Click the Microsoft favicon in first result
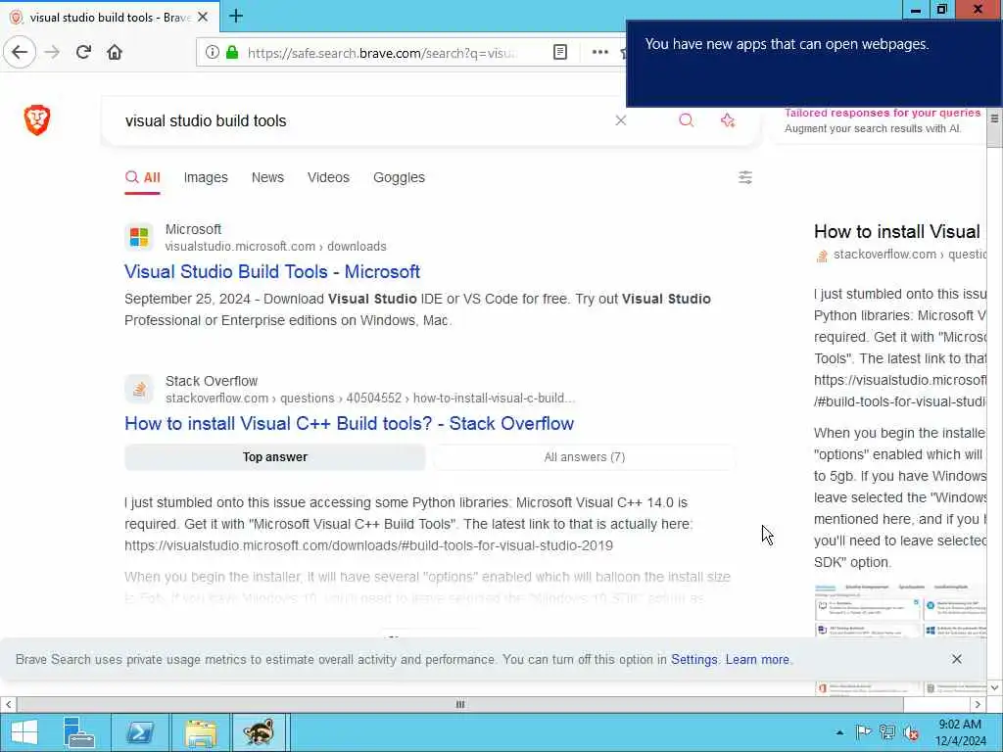This screenshot has width=1003, height=752. point(139,237)
